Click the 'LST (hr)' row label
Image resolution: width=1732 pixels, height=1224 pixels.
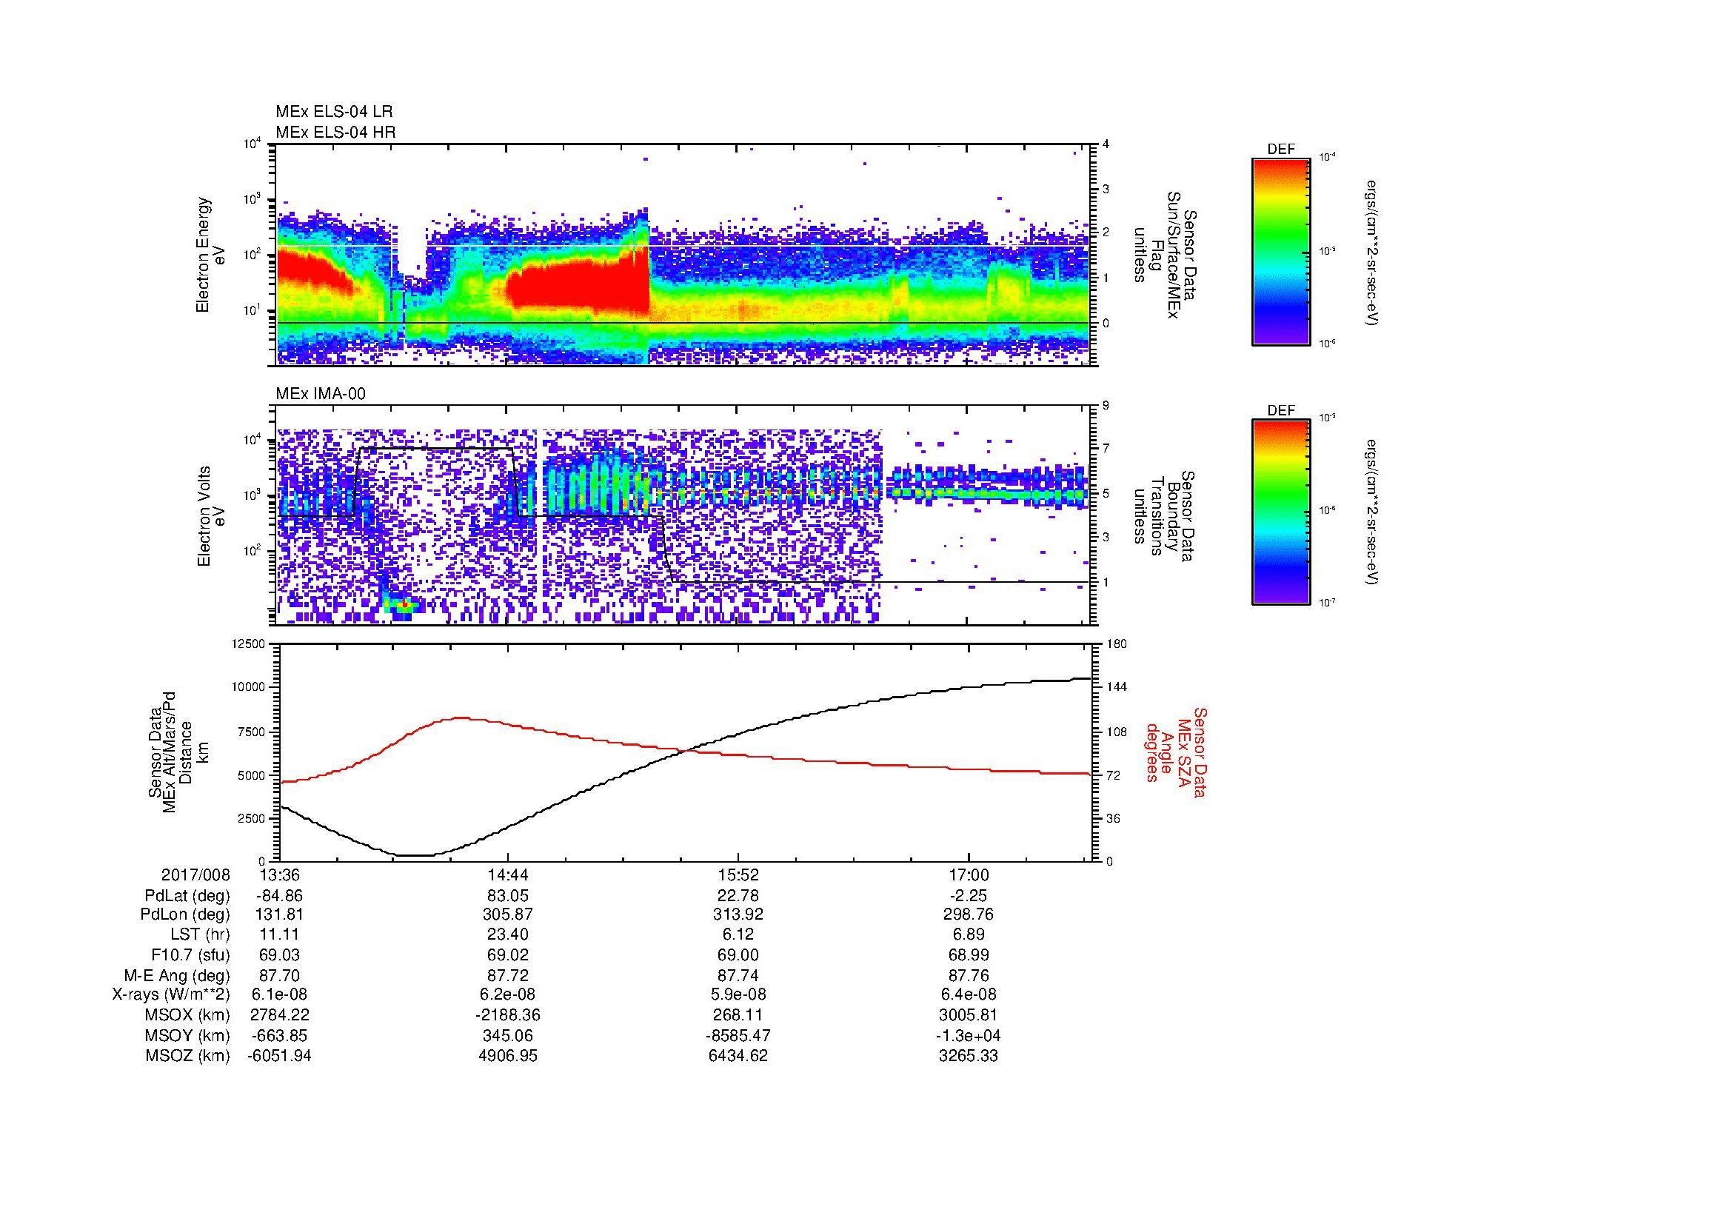(200, 935)
